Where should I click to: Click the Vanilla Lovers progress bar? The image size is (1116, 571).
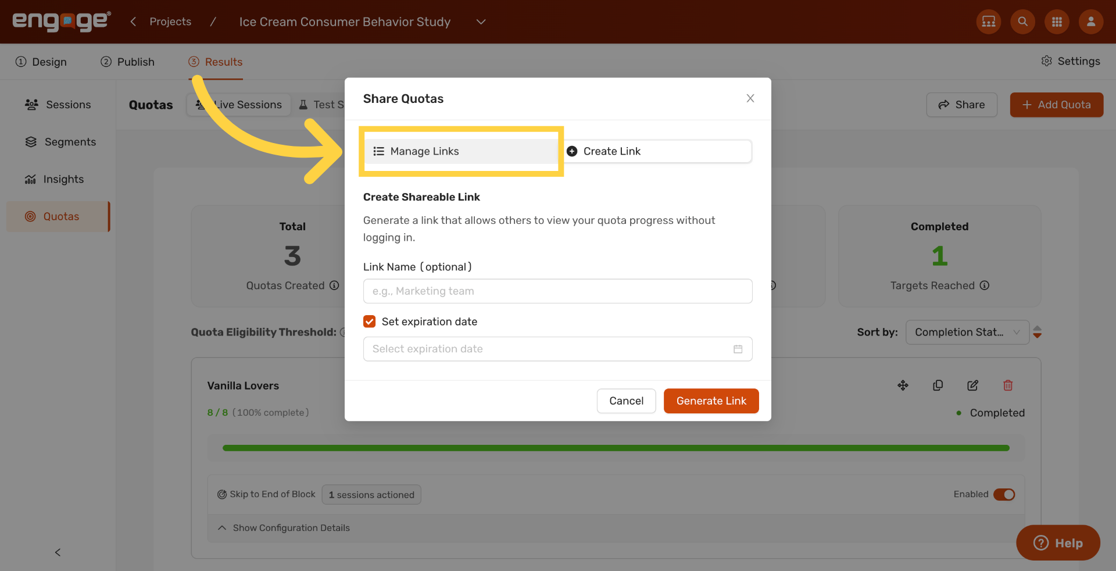click(616, 448)
